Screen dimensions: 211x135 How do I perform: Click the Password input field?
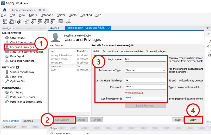coord(145,87)
